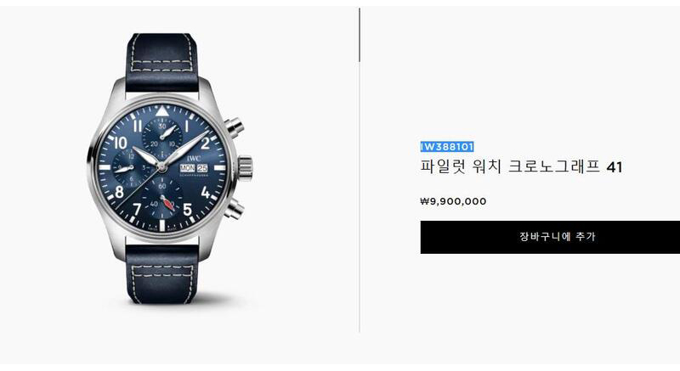Click the upper chronograph pusher on the watch

(234, 127)
